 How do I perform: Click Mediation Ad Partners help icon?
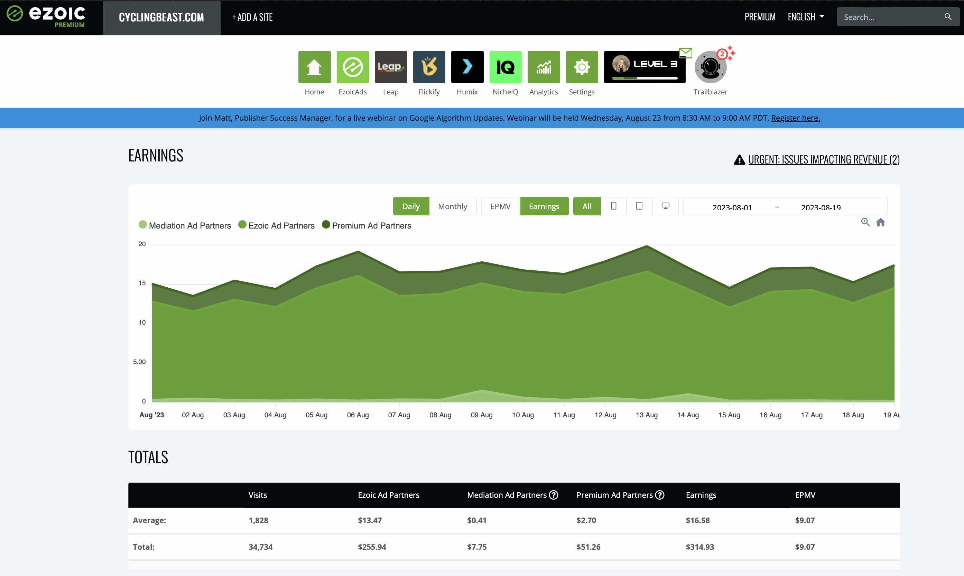pos(554,495)
